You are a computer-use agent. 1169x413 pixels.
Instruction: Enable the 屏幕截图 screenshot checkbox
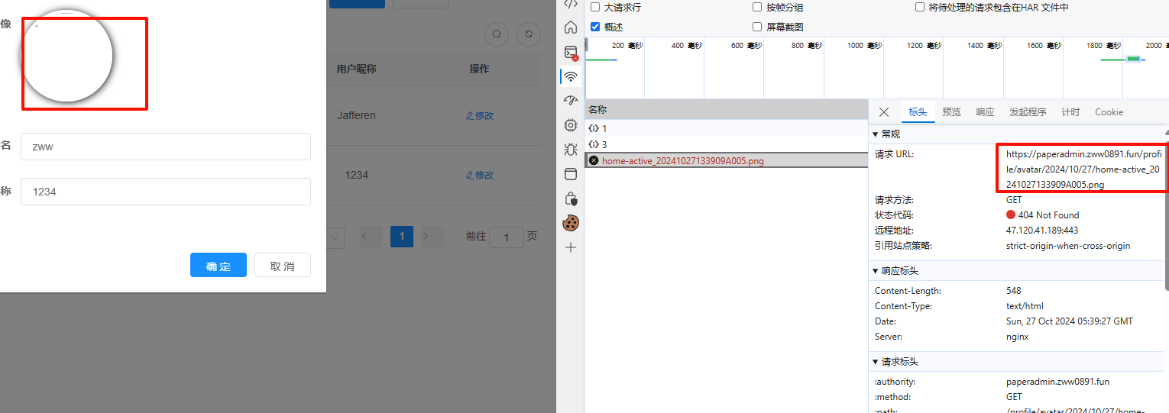pos(757,27)
